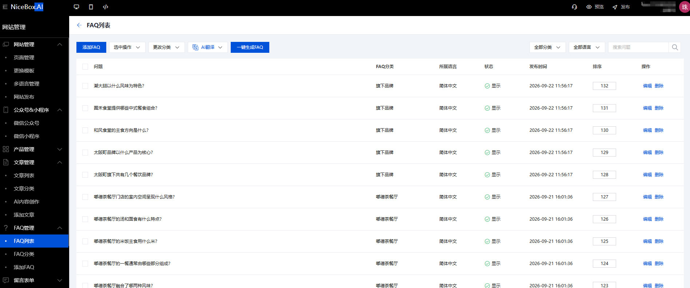Switch to desktop preview icon
The image size is (690, 288).
tap(76, 7)
